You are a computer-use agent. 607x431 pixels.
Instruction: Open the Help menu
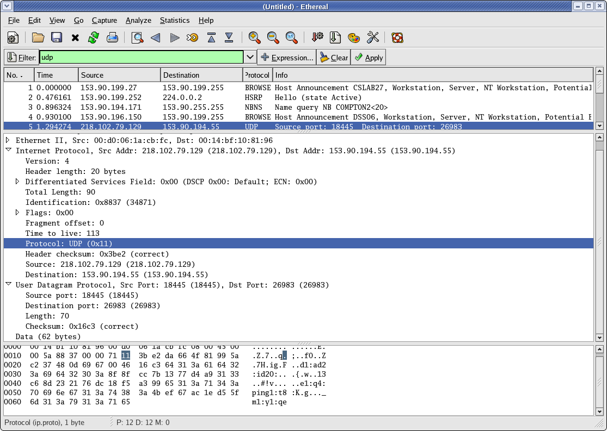coord(206,21)
